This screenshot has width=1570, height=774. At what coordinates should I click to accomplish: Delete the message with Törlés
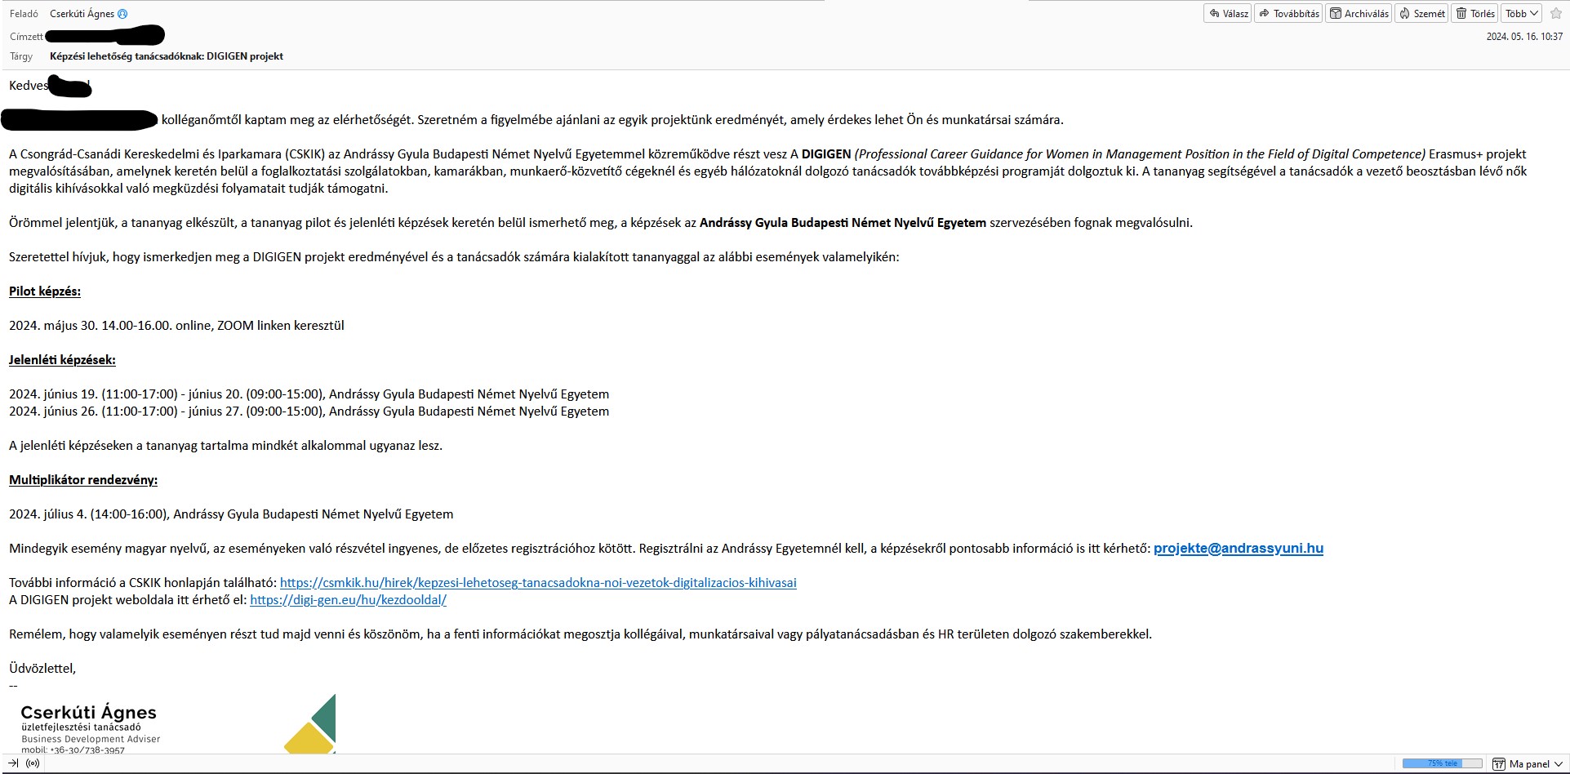point(1474,13)
